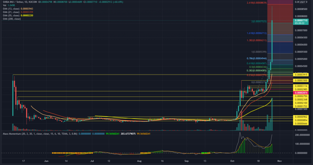Select the yellow 0.00003500 price level label
The height and width of the screenshot is (165, 313).
coord(301,81)
